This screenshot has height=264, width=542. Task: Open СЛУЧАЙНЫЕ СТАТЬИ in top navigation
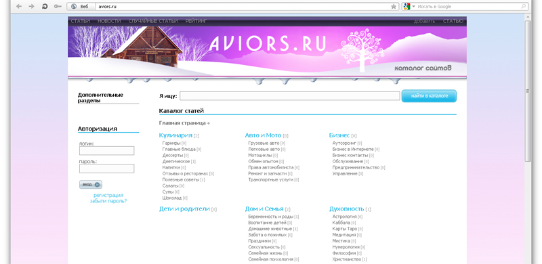tap(153, 21)
